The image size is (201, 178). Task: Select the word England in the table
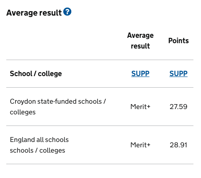pos(21,140)
